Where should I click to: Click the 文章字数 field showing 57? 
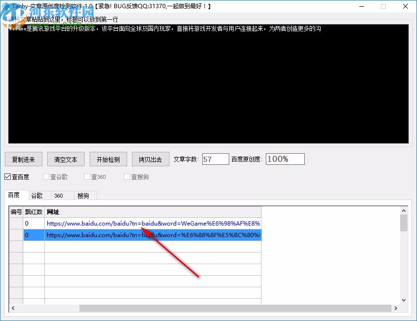pos(215,159)
